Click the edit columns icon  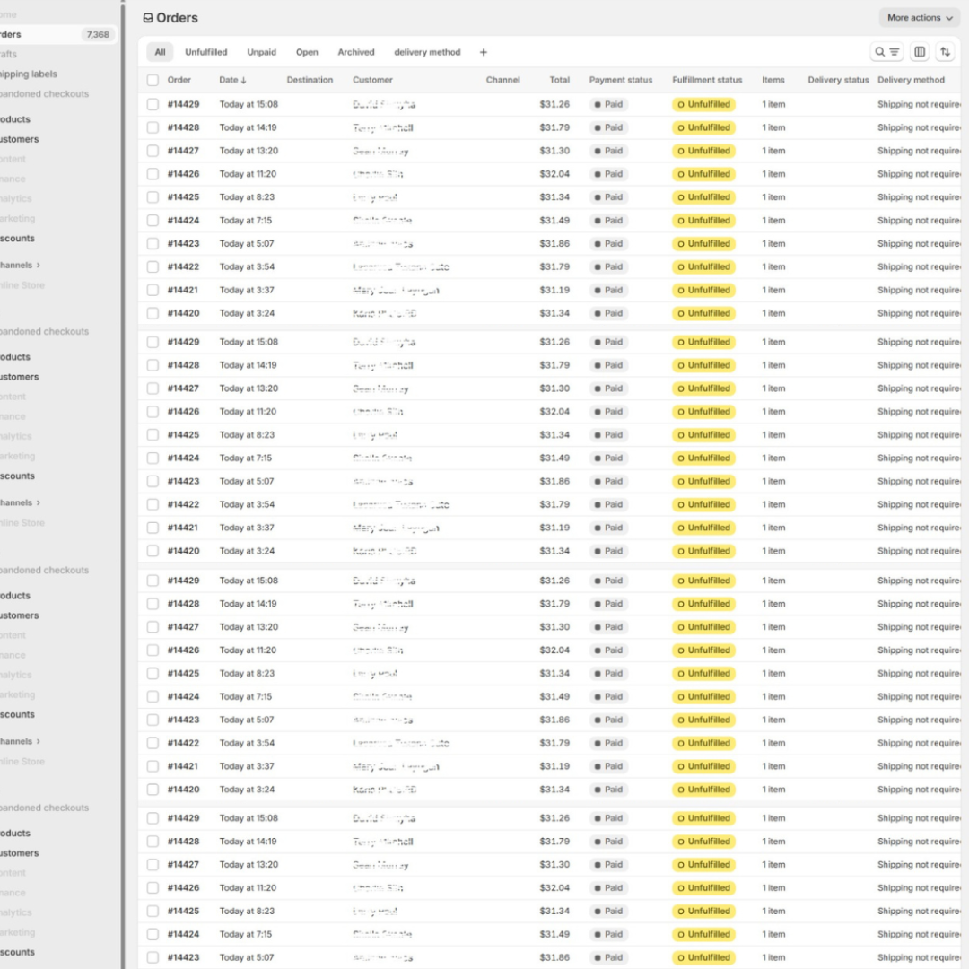920,52
